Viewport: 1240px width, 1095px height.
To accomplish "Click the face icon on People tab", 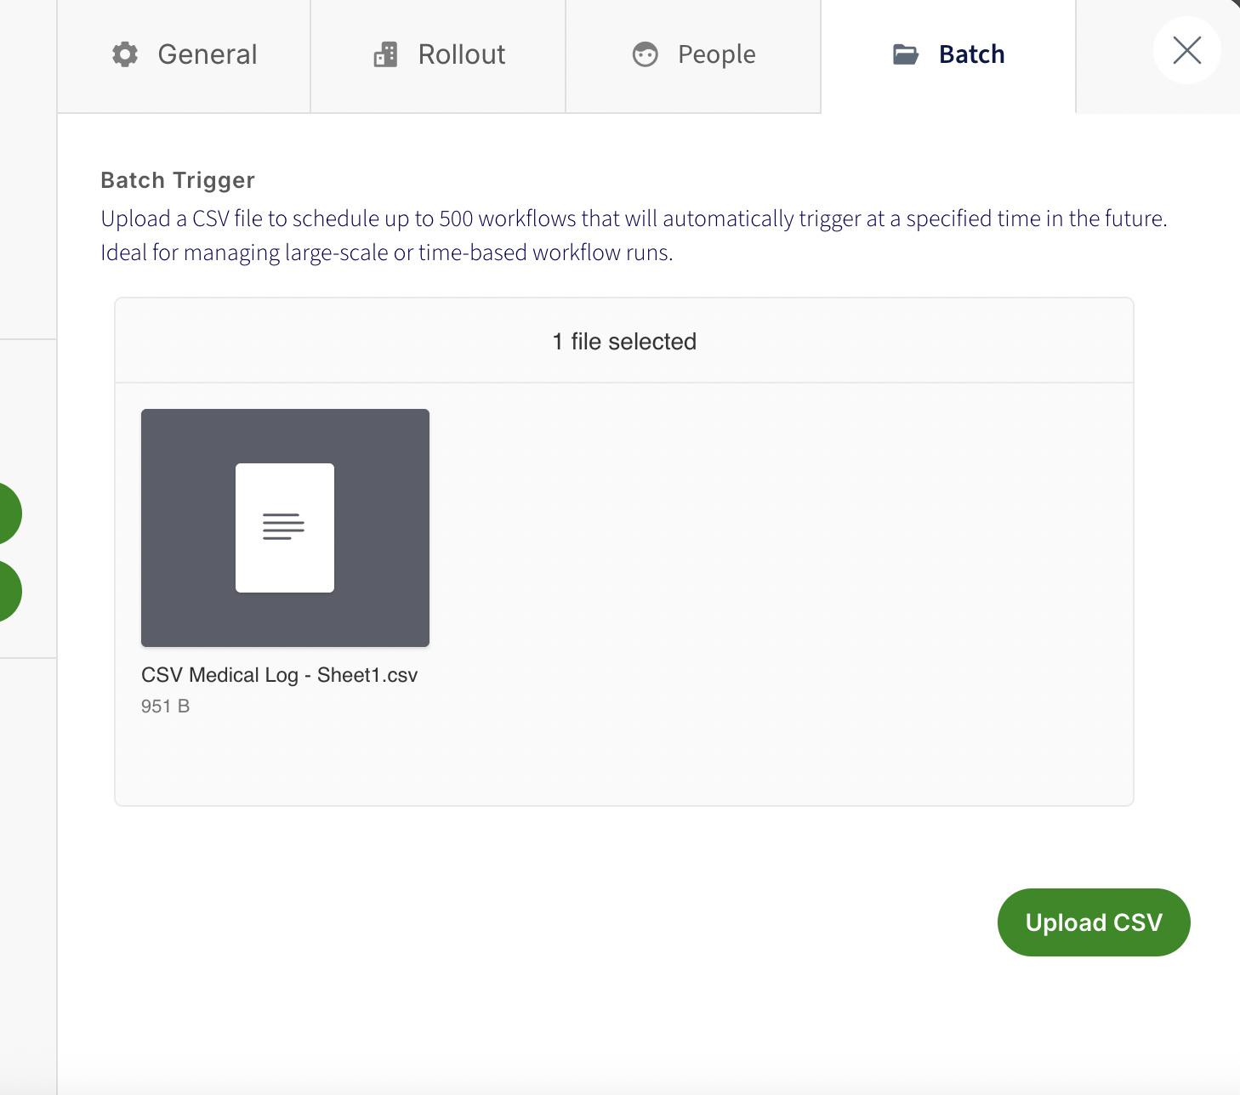I will pyautogui.click(x=646, y=54).
